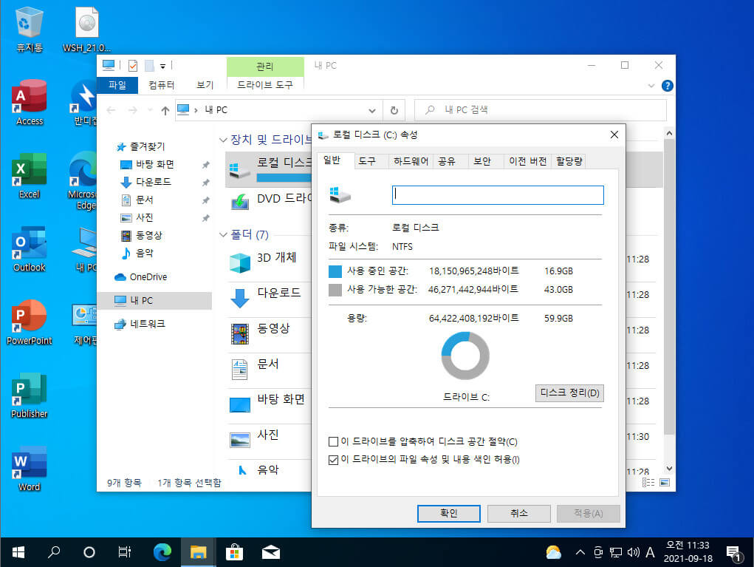Open the 보안 tab
This screenshot has width=754, height=567.
coord(481,161)
